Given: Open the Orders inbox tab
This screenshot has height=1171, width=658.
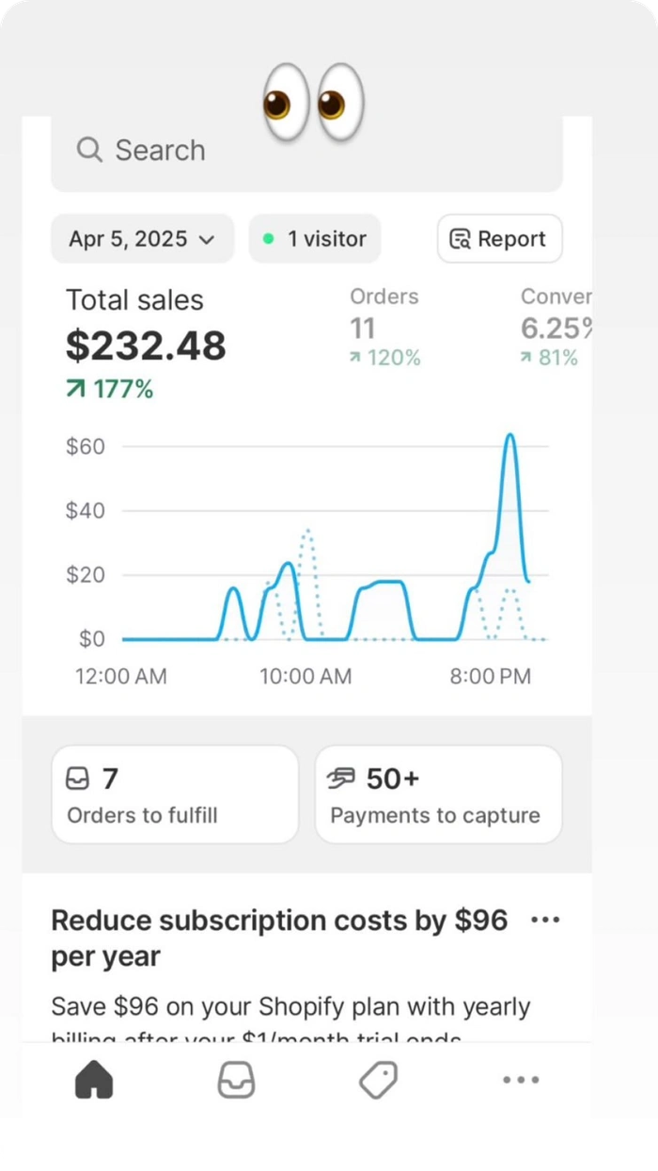Looking at the screenshot, I should pos(236,1080).
